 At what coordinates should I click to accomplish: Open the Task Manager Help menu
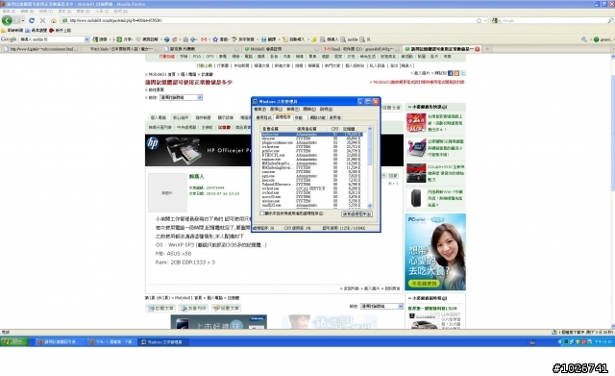tap(326, 109)
